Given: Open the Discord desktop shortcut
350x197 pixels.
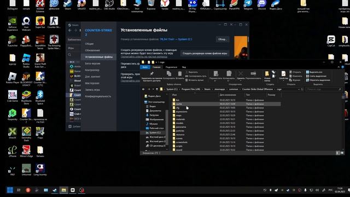Looking at the screenshot, I should coord(262,4).
